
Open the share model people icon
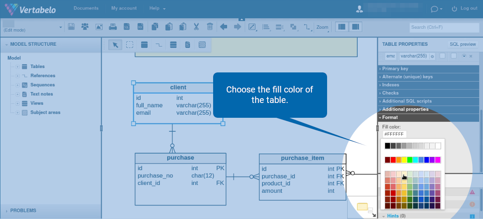click(x=85, y=27)
